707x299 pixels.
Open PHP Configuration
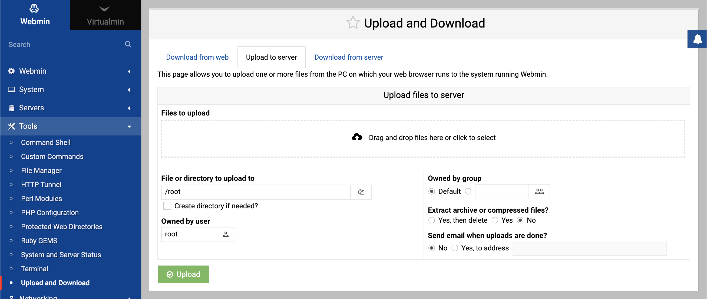click(50, 212)
